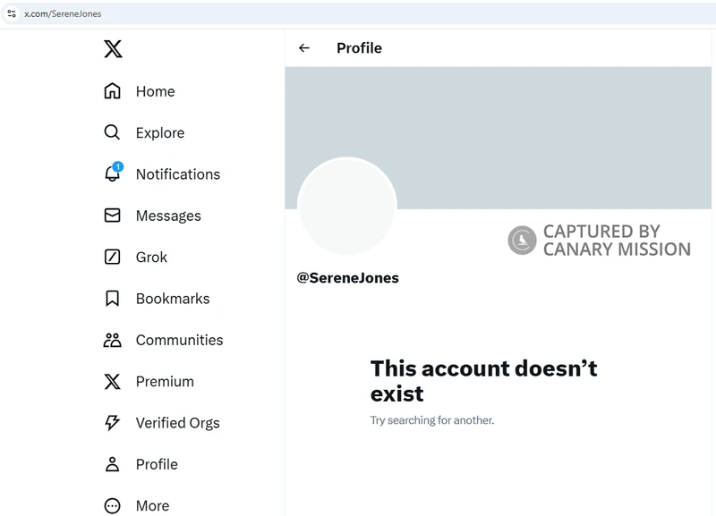This screenshot has width=716, height=516.
Task: Expand the More circle-dots menu icon
Action: coord(113,505)
